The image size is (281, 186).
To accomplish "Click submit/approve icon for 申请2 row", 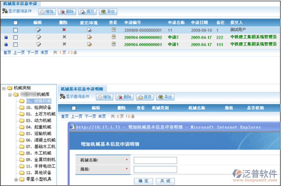I will tap(89, 37).
